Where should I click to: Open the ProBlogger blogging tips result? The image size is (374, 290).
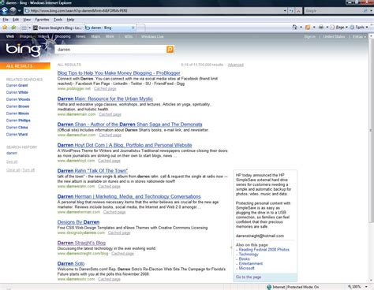pos(119,72)
